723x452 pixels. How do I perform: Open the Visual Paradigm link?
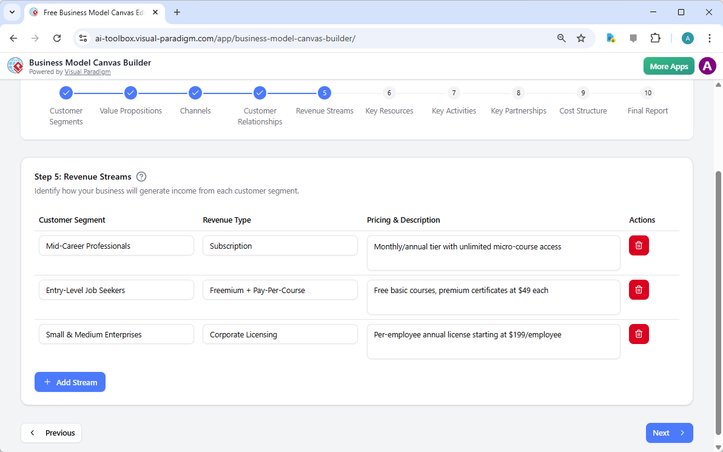coord(87,71)
